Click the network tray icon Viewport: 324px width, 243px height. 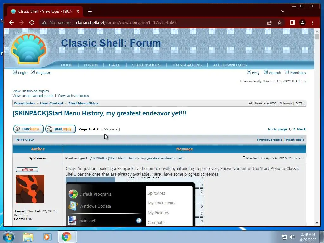[284, 237]
